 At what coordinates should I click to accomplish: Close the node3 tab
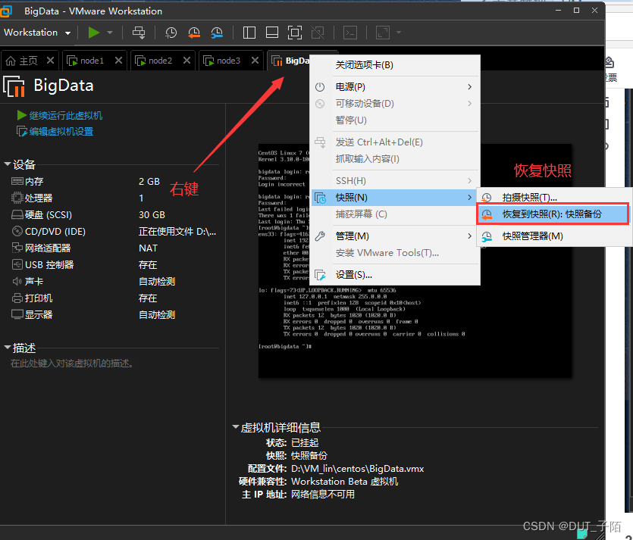click(x=255, y=61)
